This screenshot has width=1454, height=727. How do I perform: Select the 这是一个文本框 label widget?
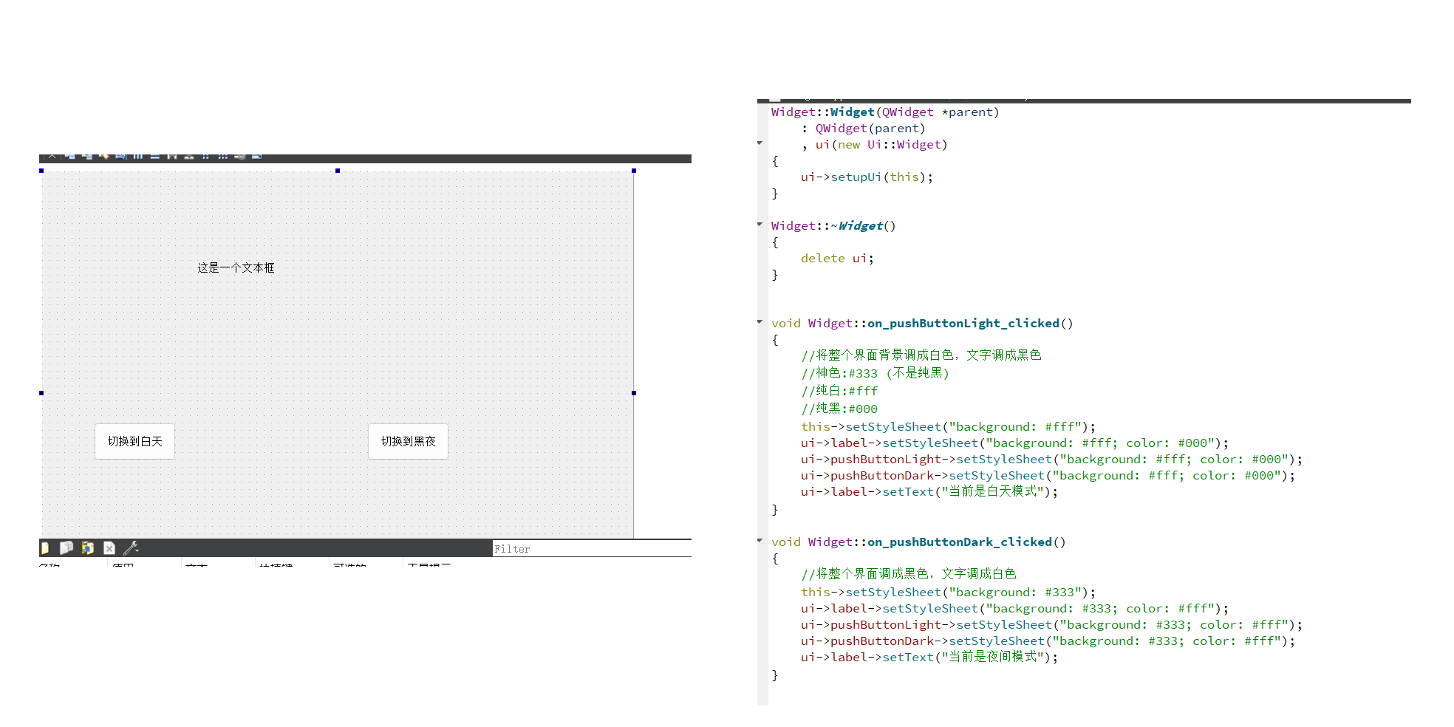point(236,267)
